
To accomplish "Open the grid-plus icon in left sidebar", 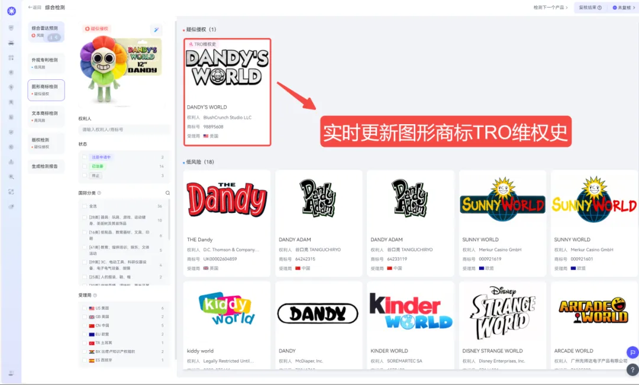I will pyautogui.click(x=11, y=58).
